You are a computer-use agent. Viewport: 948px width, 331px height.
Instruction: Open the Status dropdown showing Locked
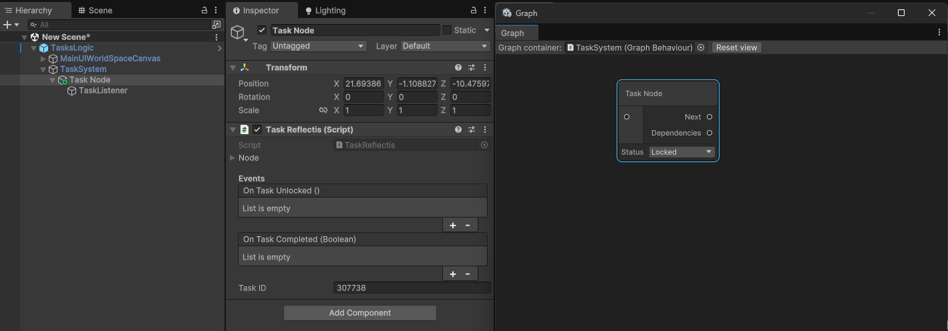click(x=681, y=152)
